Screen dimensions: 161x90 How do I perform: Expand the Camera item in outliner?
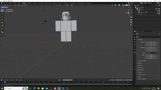(137, 12)
